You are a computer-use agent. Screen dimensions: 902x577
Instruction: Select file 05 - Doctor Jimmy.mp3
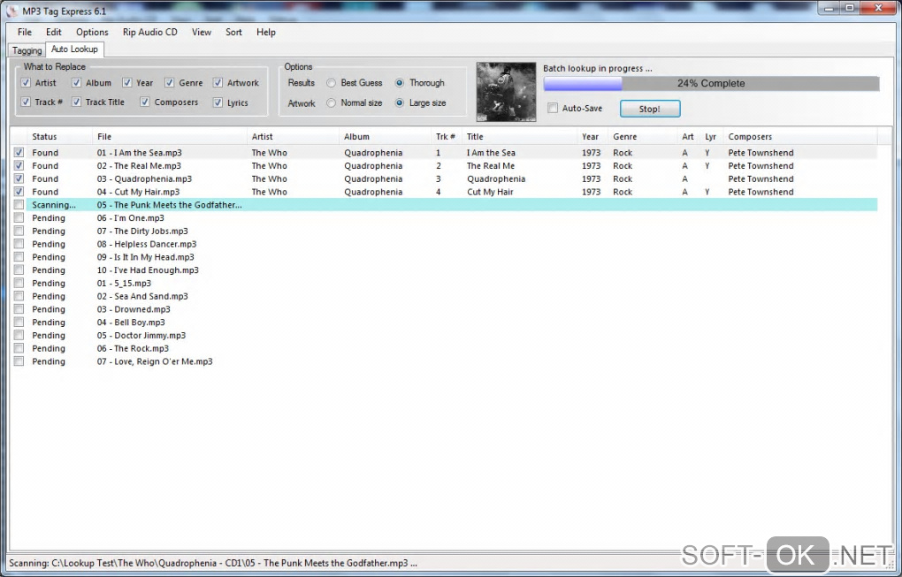click(x=141, y=336)
